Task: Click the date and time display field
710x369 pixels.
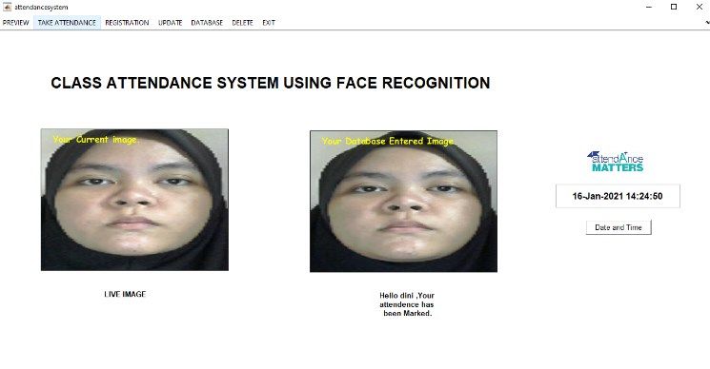Action: (x=618, y=196)
